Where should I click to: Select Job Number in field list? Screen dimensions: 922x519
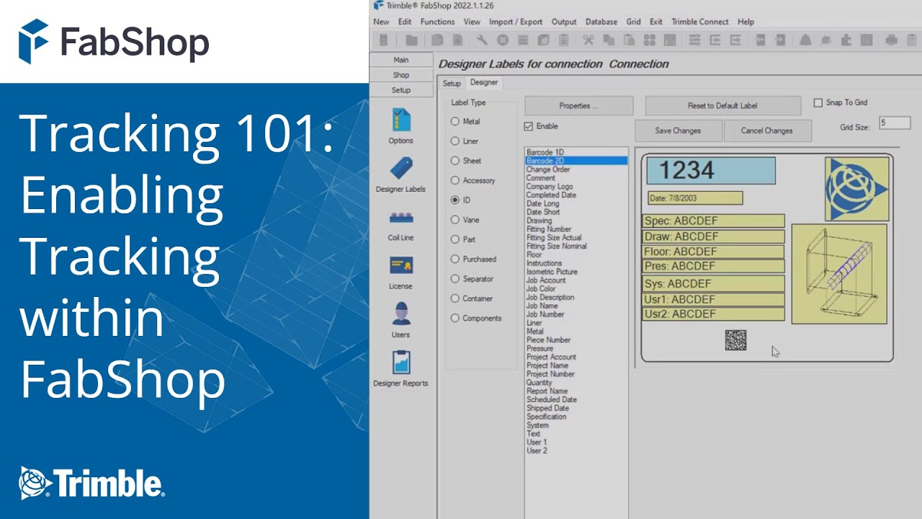pos(545,314)
